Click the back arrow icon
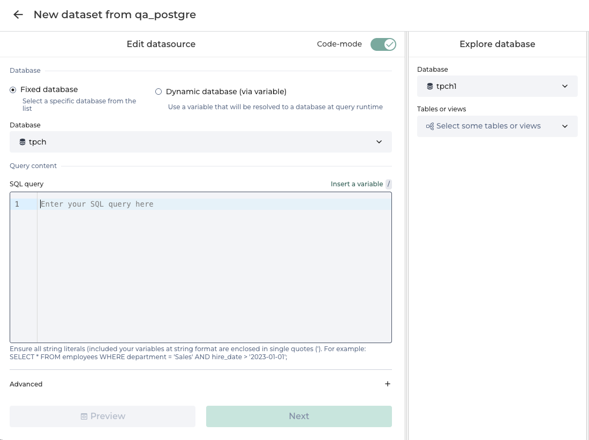The height and width of the screenshot is (440, 589). tap(18, 15)
